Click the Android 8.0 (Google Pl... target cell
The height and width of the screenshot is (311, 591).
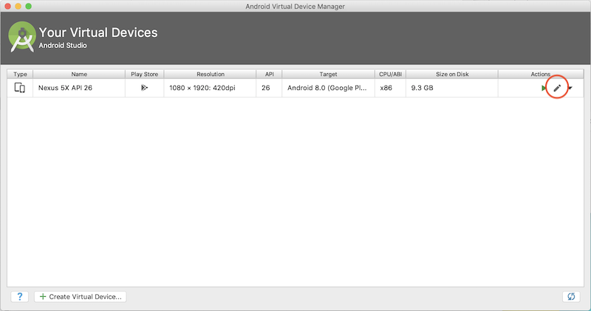pyautogui.click(x=327, y=88)
